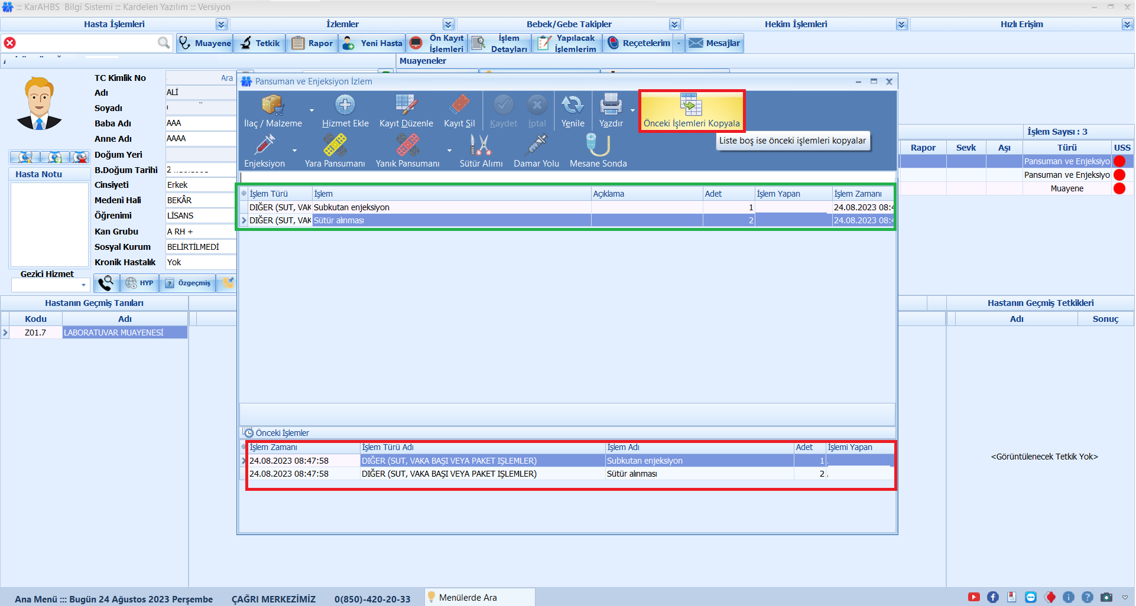This screenshot has height=606, width=1136.
Task: Click the Hizmet Ekle plus icon
Action: coord(345,105)
